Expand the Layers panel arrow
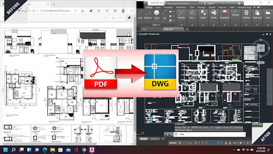Image resolution: width=273 pixels, height=154 pixels. [x=203, y=25]
